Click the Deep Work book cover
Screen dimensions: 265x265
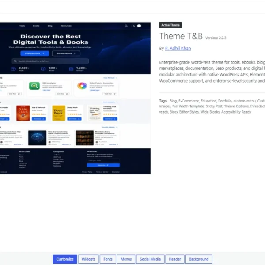click(59, 113)
